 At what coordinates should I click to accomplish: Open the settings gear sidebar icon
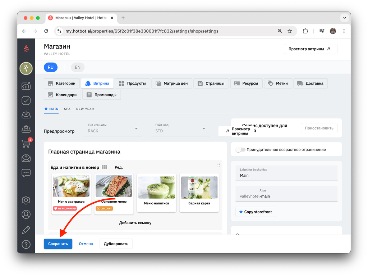[26, 200]
